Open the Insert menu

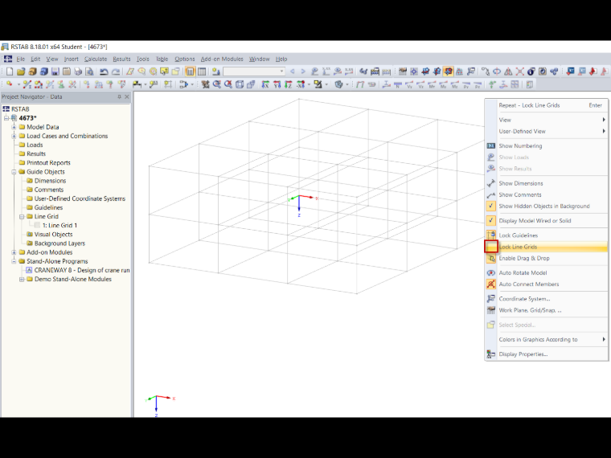[x=71, y=59]
